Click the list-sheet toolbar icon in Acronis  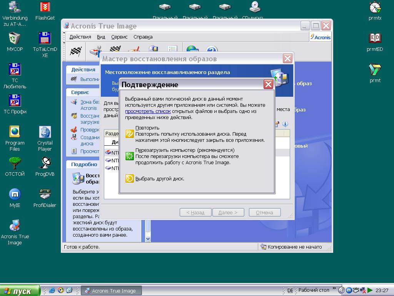[172, 49]
